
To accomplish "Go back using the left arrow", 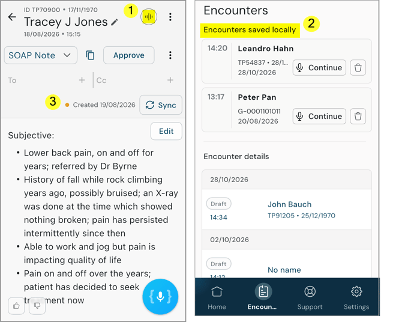I will 12,17.
